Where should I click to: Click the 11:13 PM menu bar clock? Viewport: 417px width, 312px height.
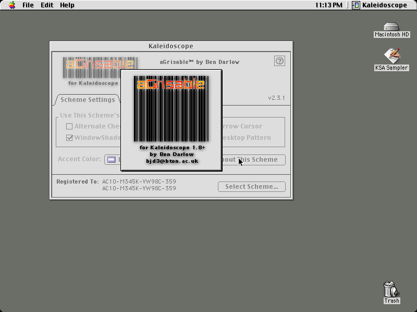tap(329, 5)
